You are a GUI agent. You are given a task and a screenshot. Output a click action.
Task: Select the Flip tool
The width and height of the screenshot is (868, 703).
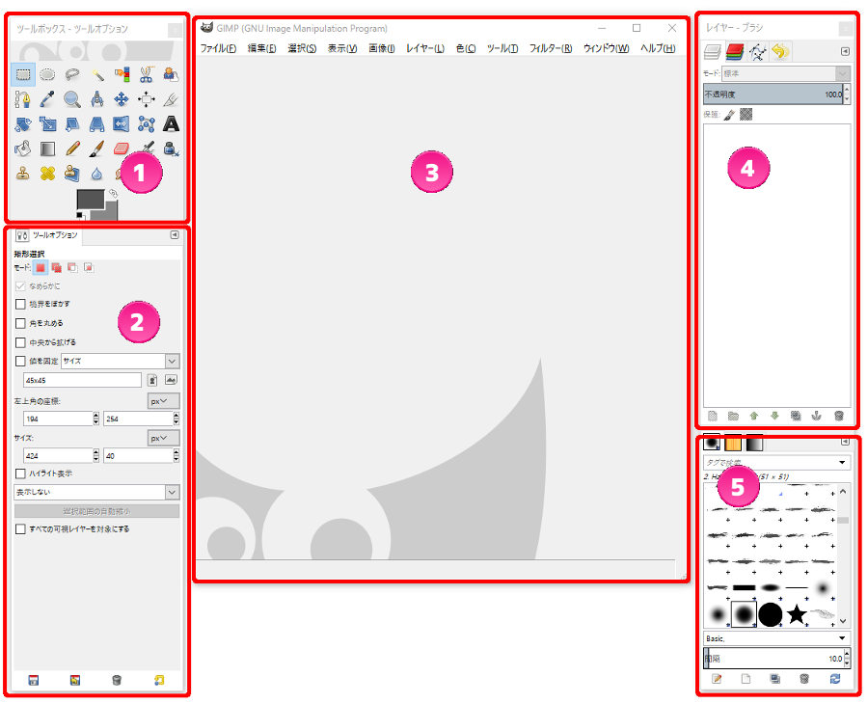(x=122, y=124)
